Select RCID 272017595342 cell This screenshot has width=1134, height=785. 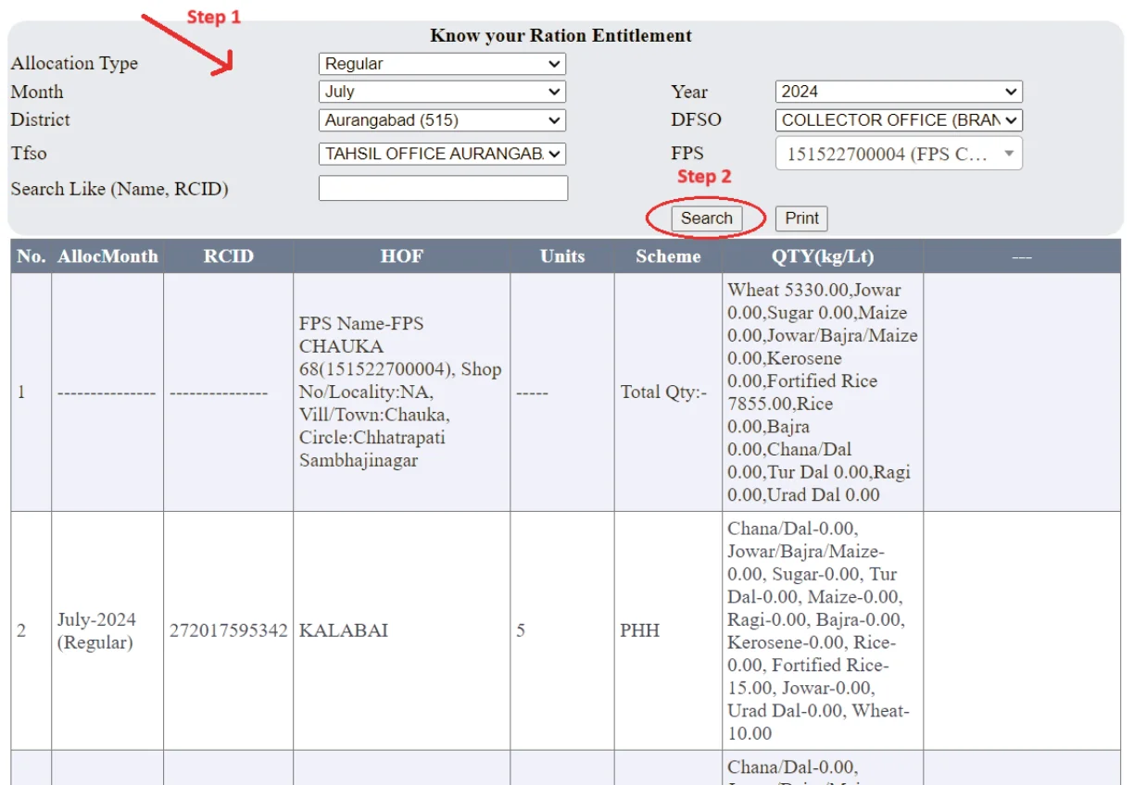(x=228, y=631)
